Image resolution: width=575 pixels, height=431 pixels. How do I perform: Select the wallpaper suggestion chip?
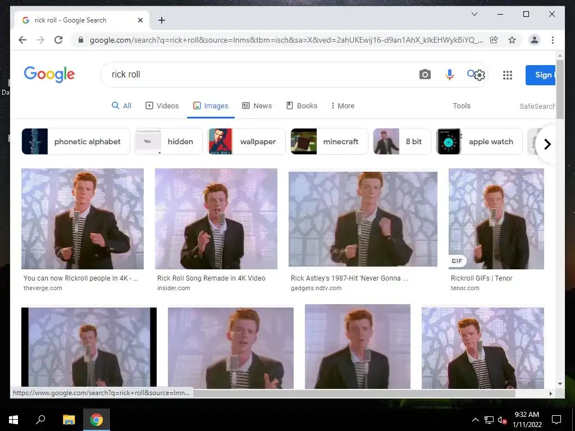tap(247, 141)
